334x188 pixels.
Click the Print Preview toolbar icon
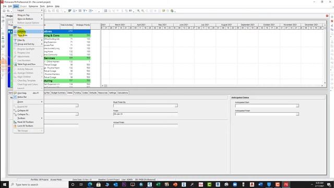point(8,11)
